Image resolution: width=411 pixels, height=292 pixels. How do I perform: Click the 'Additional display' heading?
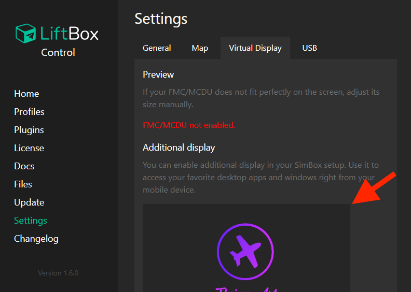179,148
